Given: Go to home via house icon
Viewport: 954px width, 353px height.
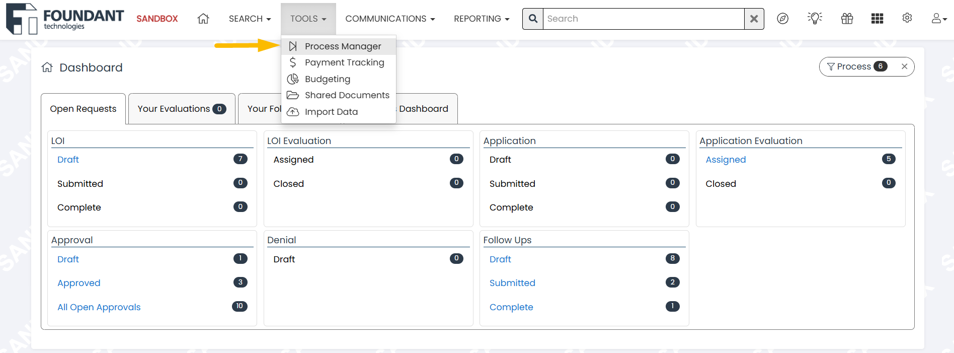Looking at the screenshot, I should click(x=203, y=19).
